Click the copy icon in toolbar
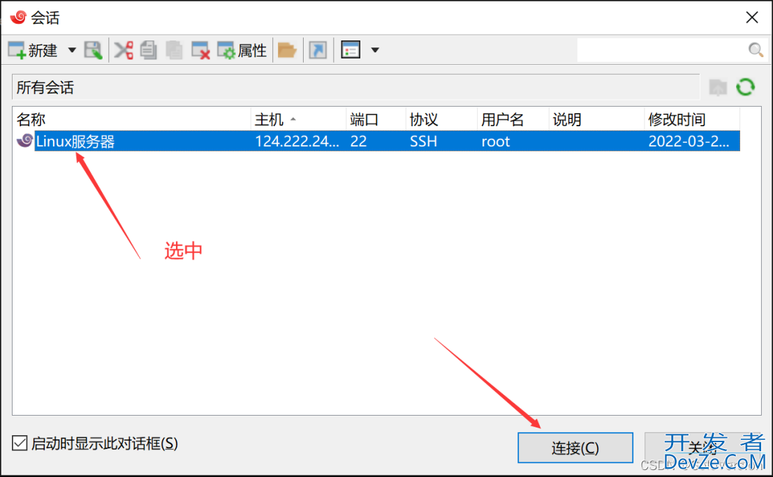Screen dimensions: 773x477 pyautogui.click(x=149, y=50)
